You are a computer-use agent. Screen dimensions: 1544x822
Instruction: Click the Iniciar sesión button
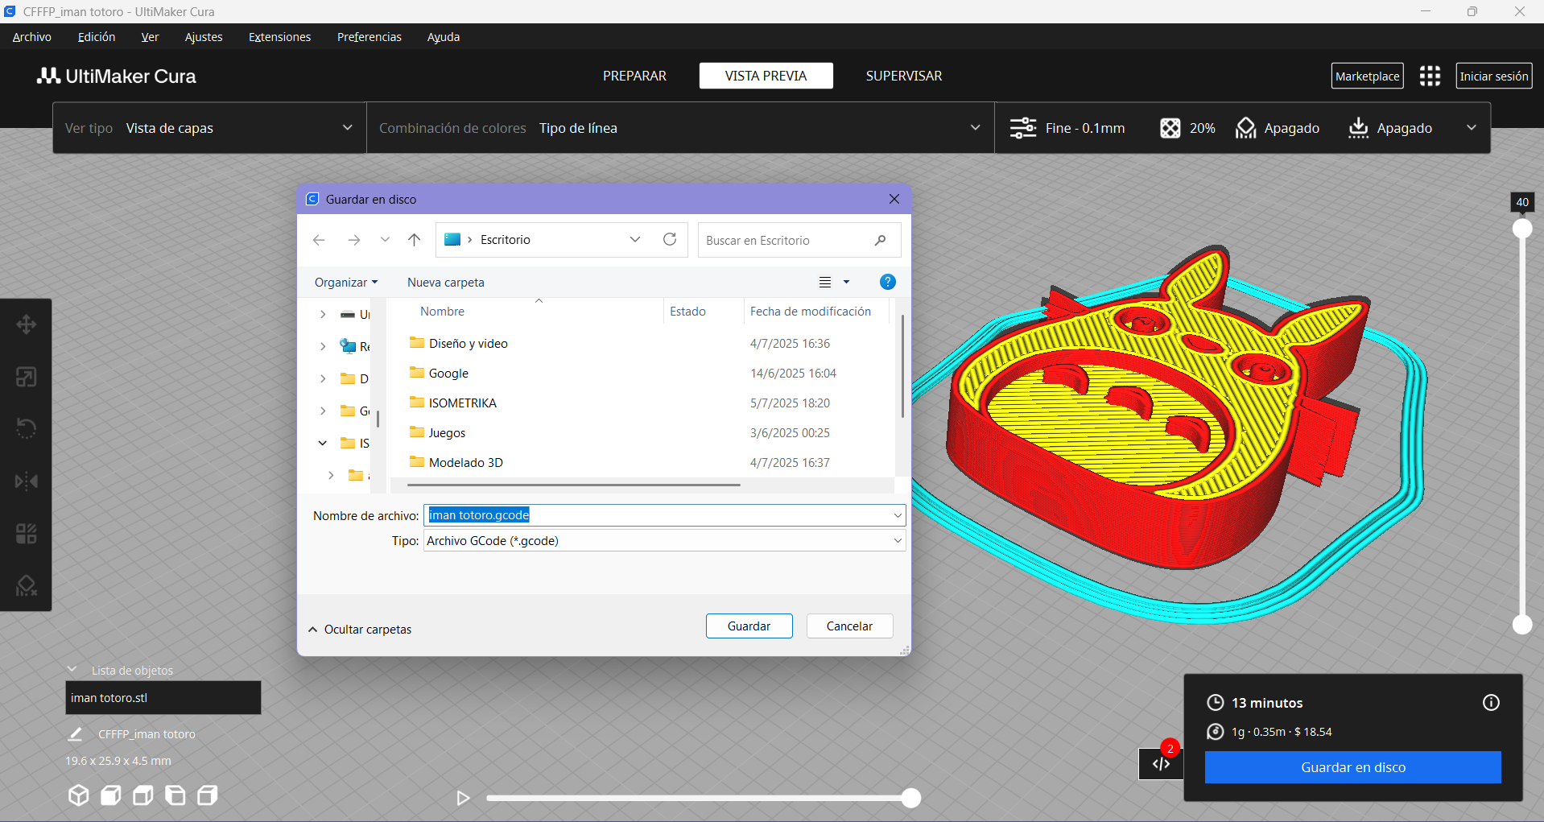(1493, 76)
